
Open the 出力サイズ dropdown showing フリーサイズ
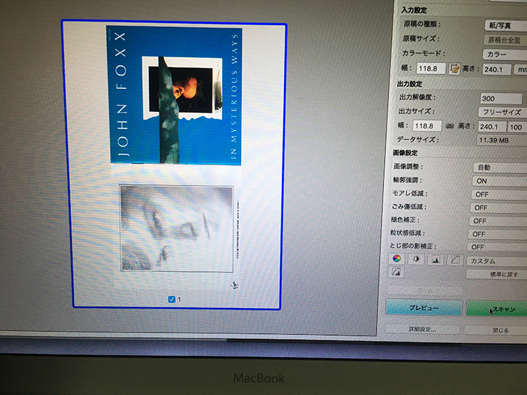point(503,112)
